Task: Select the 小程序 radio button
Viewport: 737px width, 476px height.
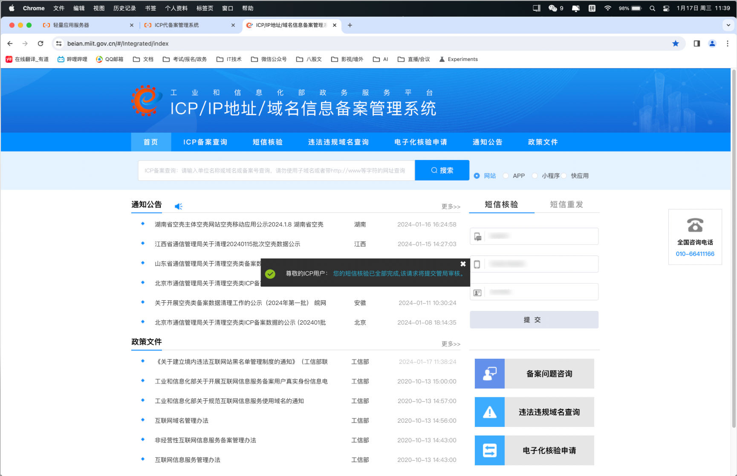Action: 535,176
